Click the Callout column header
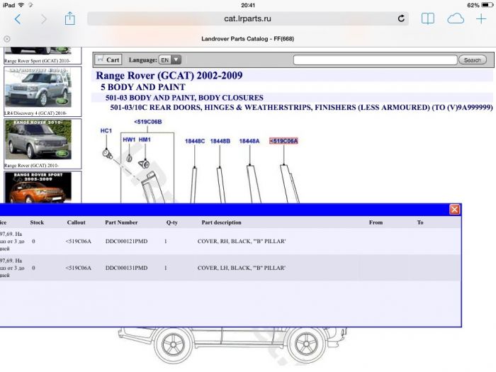The width and height of the screenshot is (496, 372). [x=77, y=222]
